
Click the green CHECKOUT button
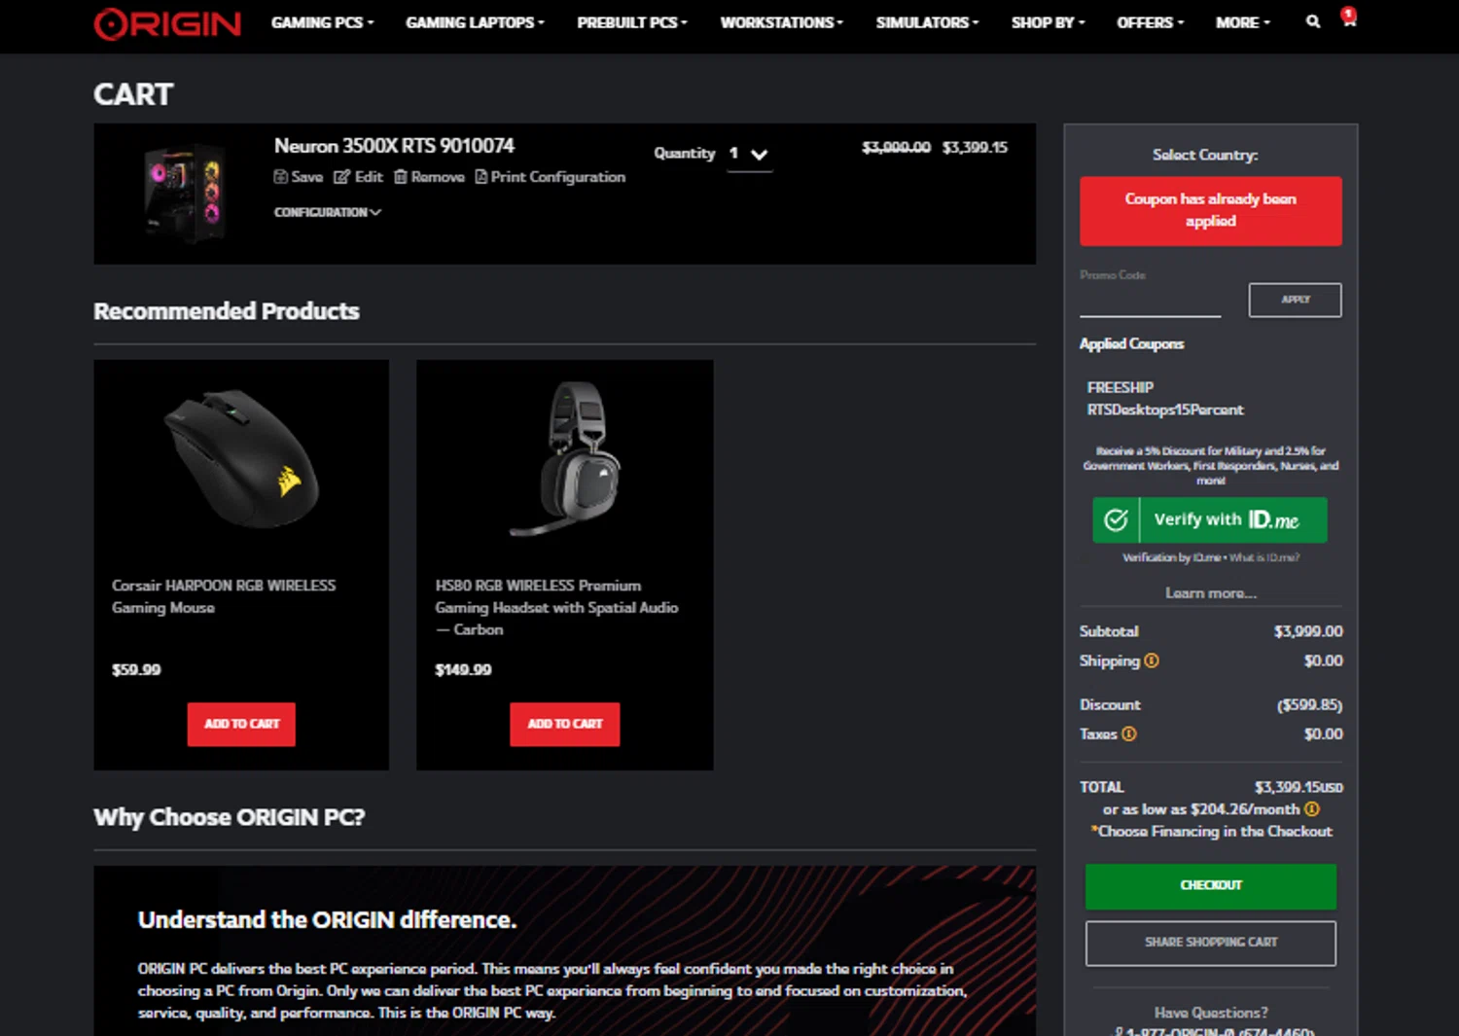pos(1211,886)
